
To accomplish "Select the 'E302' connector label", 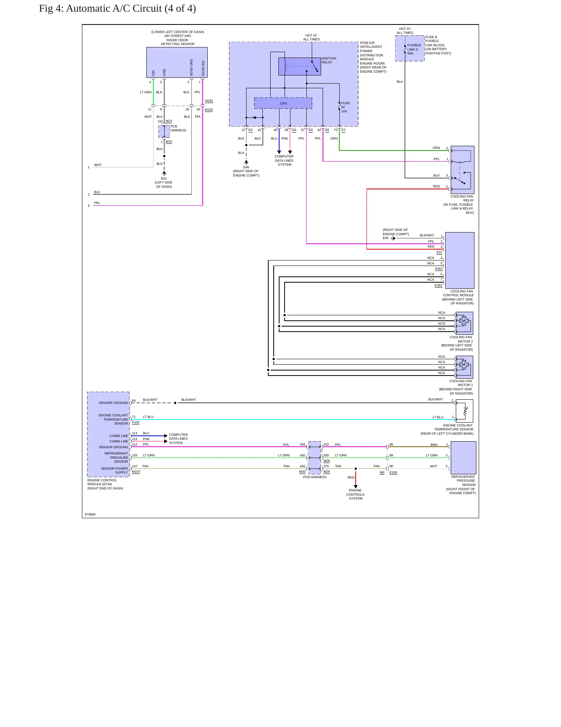I will coord(438,286).
